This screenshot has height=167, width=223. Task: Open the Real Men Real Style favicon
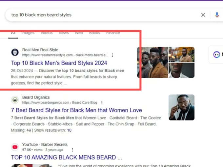[15, 52]
